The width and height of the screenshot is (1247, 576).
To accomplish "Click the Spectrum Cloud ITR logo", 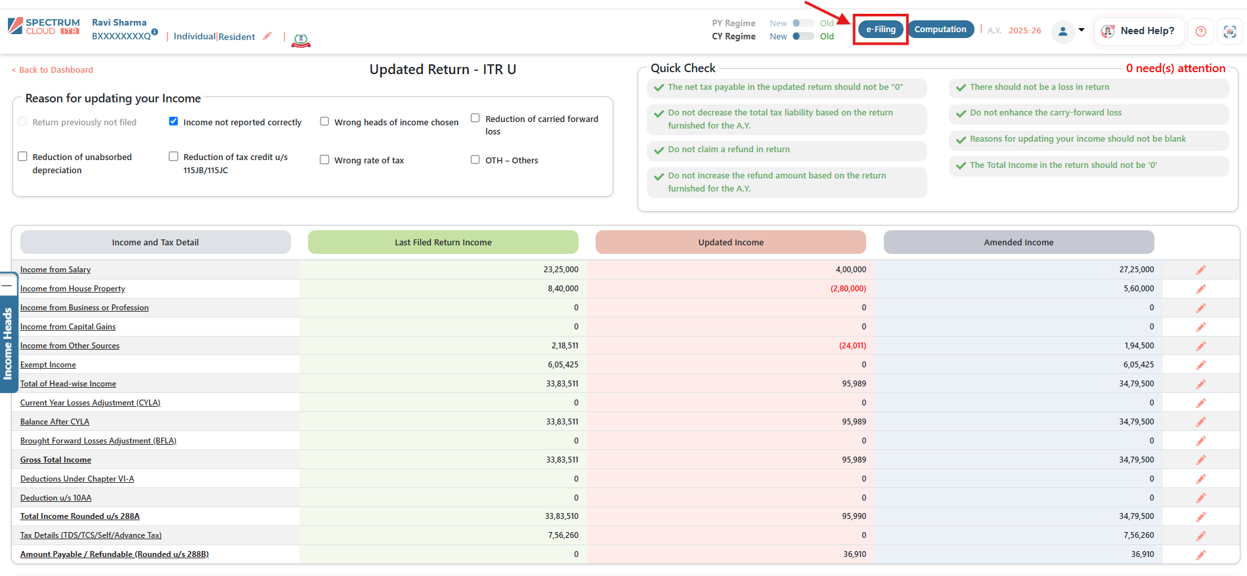I will tap(43, 26).
